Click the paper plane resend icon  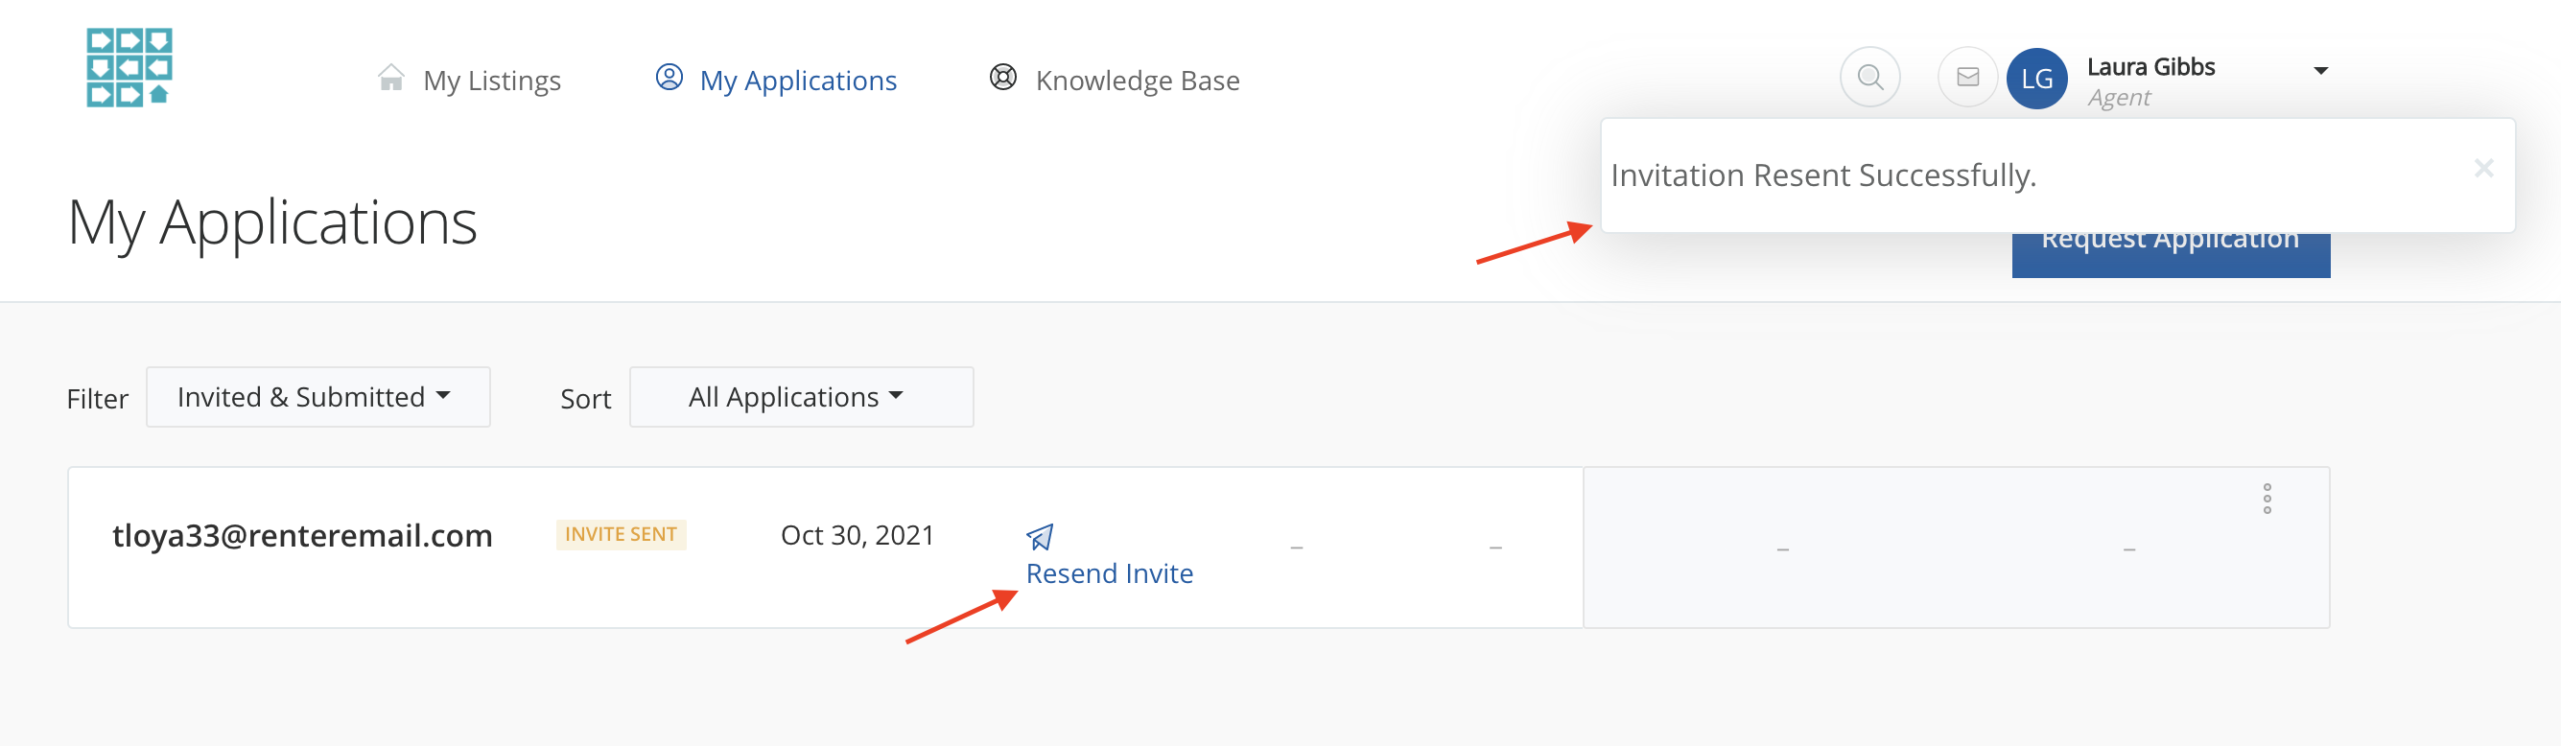point(1039,537)
